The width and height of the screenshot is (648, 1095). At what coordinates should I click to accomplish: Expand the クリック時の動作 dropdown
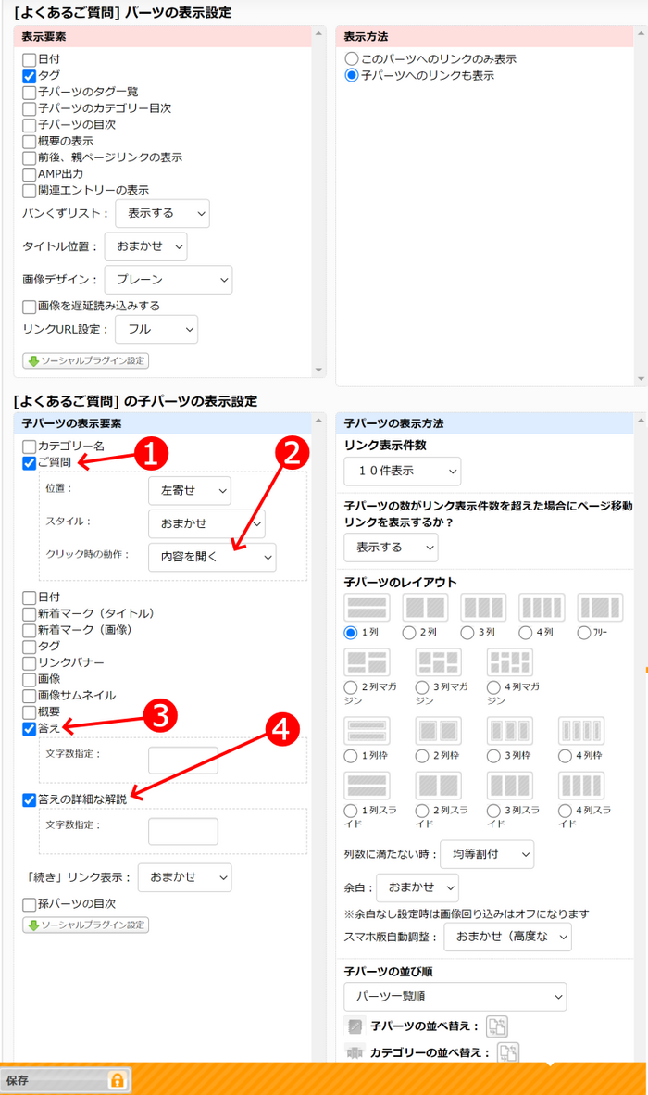tap(212, 557)
